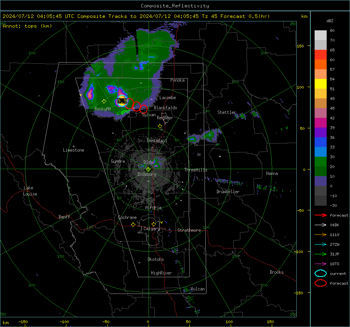Click the Lacombe city label
This screenshot has width=350, height=327.
click(x=168, y=98)
